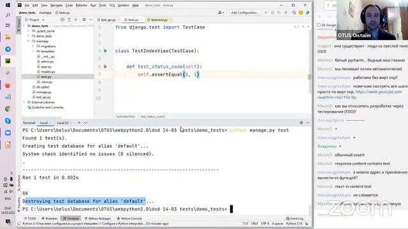Go to previous highlighted problem arrow
This screenshot has width=408, height=229.
click(303, 27)
